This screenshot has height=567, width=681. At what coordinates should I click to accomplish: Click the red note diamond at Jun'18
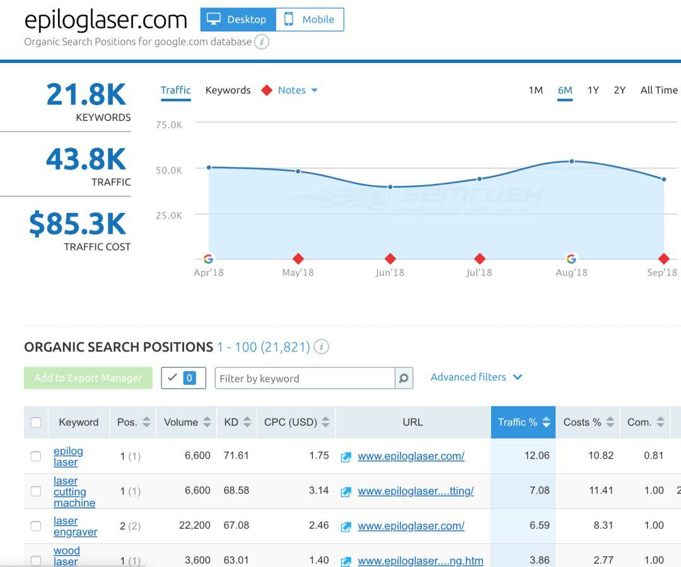(390, 259)
